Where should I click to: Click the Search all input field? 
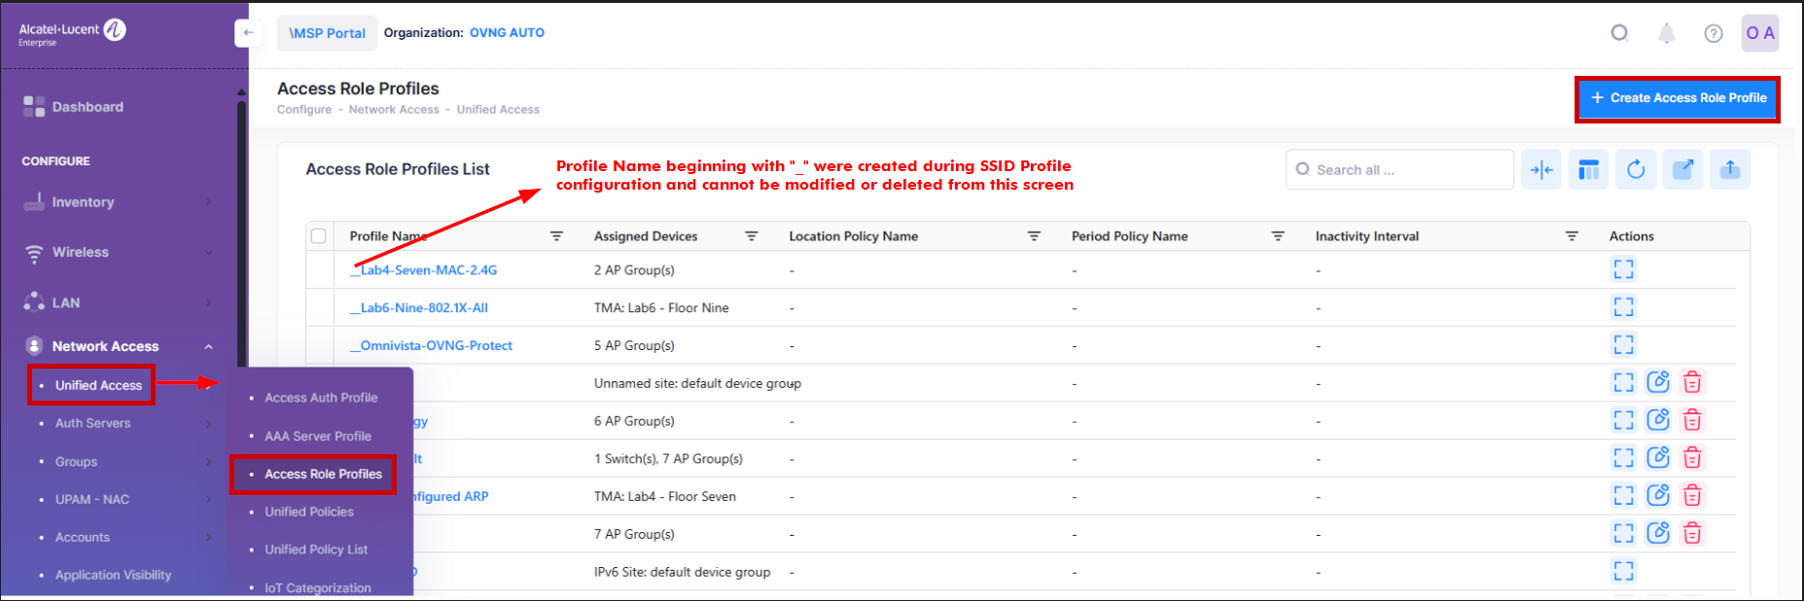pos(1400,170)
